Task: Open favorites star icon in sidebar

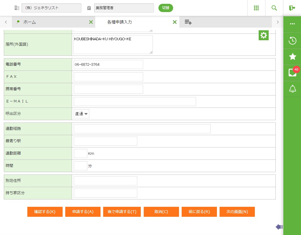Action: [x=292, y=57]
